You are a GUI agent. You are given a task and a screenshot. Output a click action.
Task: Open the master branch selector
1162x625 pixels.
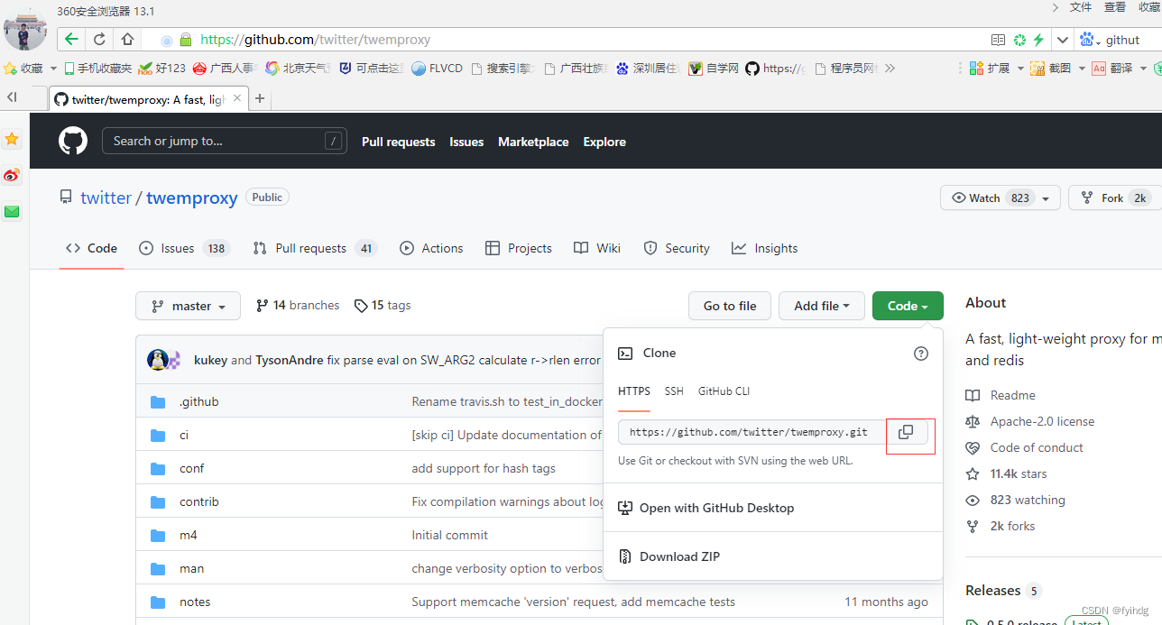[188, 305]
